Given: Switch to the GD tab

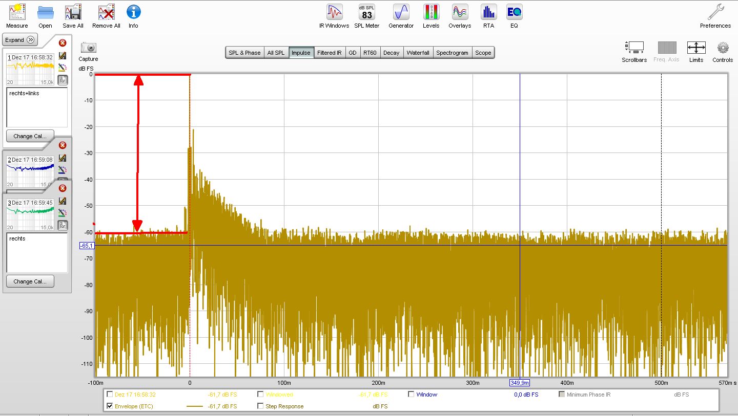Looking at the screenshot, I should click(353, 53).
